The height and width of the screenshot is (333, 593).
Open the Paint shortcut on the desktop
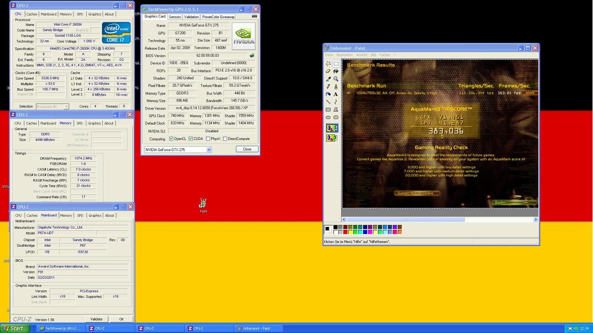coord(203,206)
